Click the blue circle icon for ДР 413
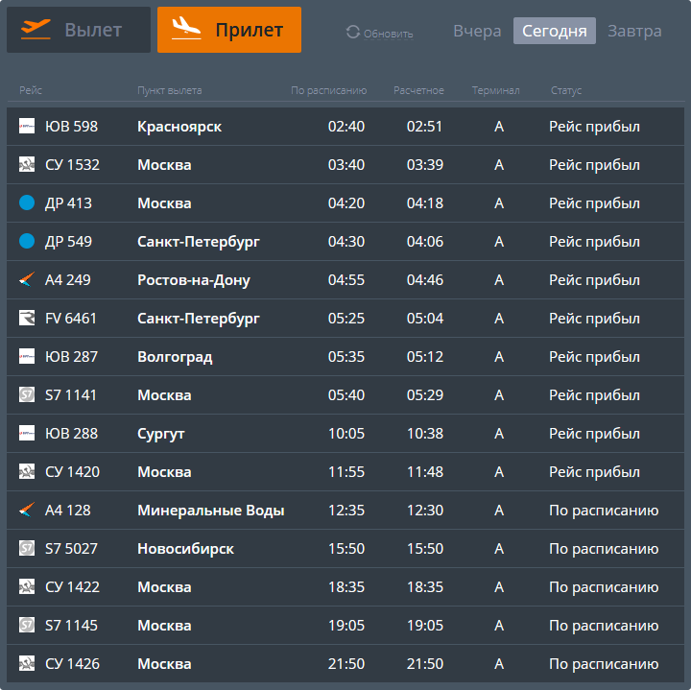 tap(27, 203)
